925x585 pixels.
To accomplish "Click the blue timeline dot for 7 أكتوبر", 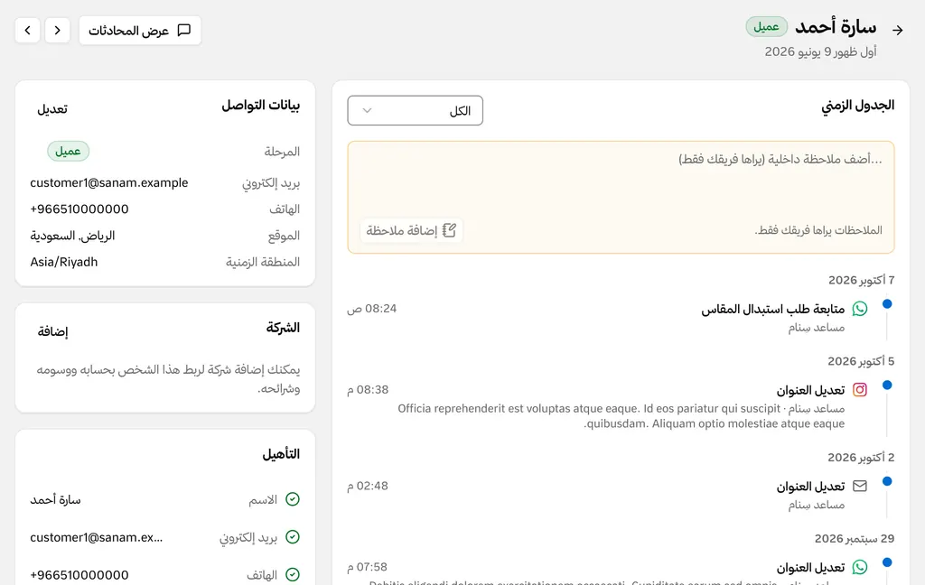I will (887, 303).
